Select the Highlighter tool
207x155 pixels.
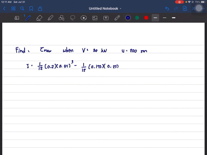point(50,18)
